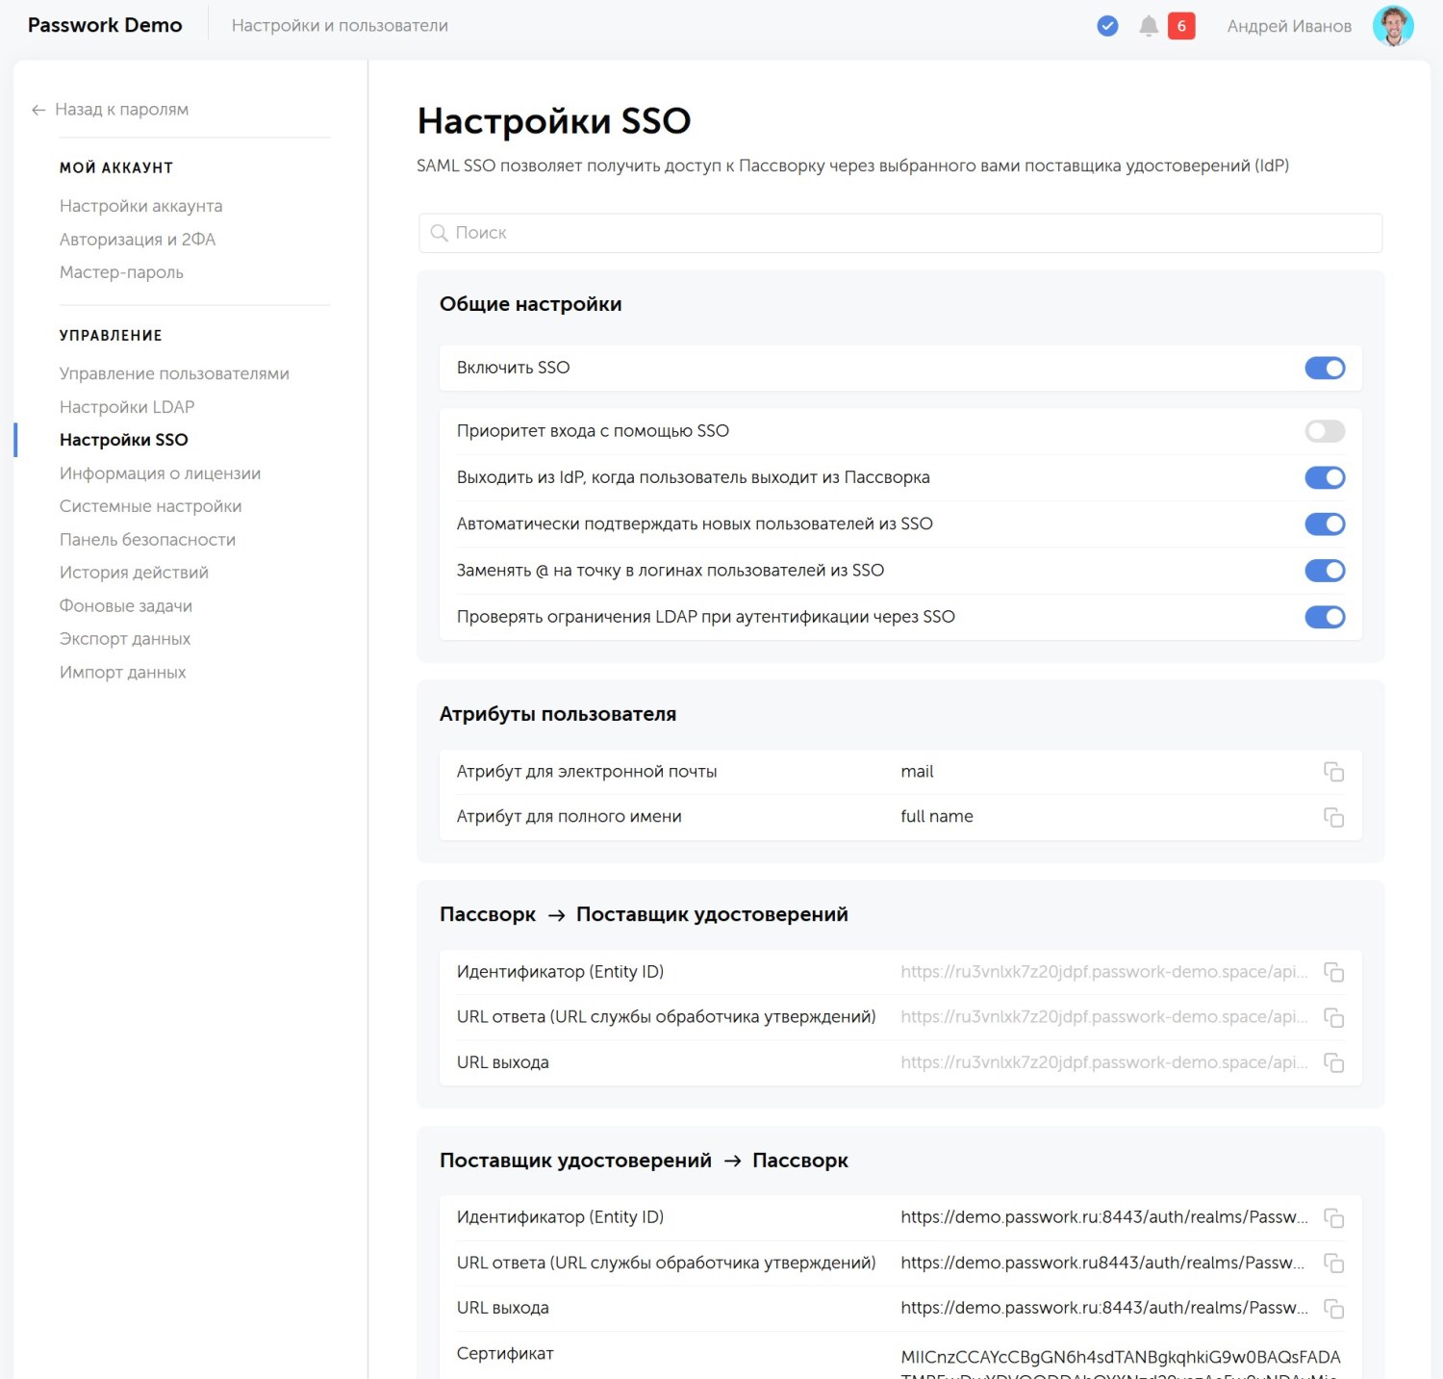The width and height of the screenshot is (1443, 1379).
Task: Copy the email attribute value
Action: 1333,772
